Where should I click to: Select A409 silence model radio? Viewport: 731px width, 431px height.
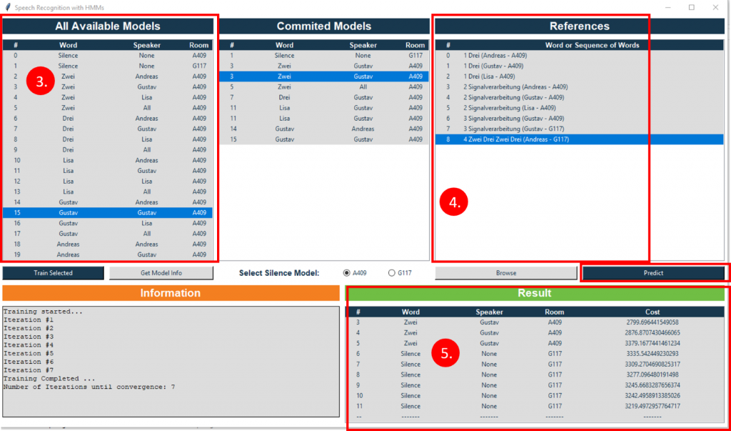pyautogui.click(x=346, y=273)
